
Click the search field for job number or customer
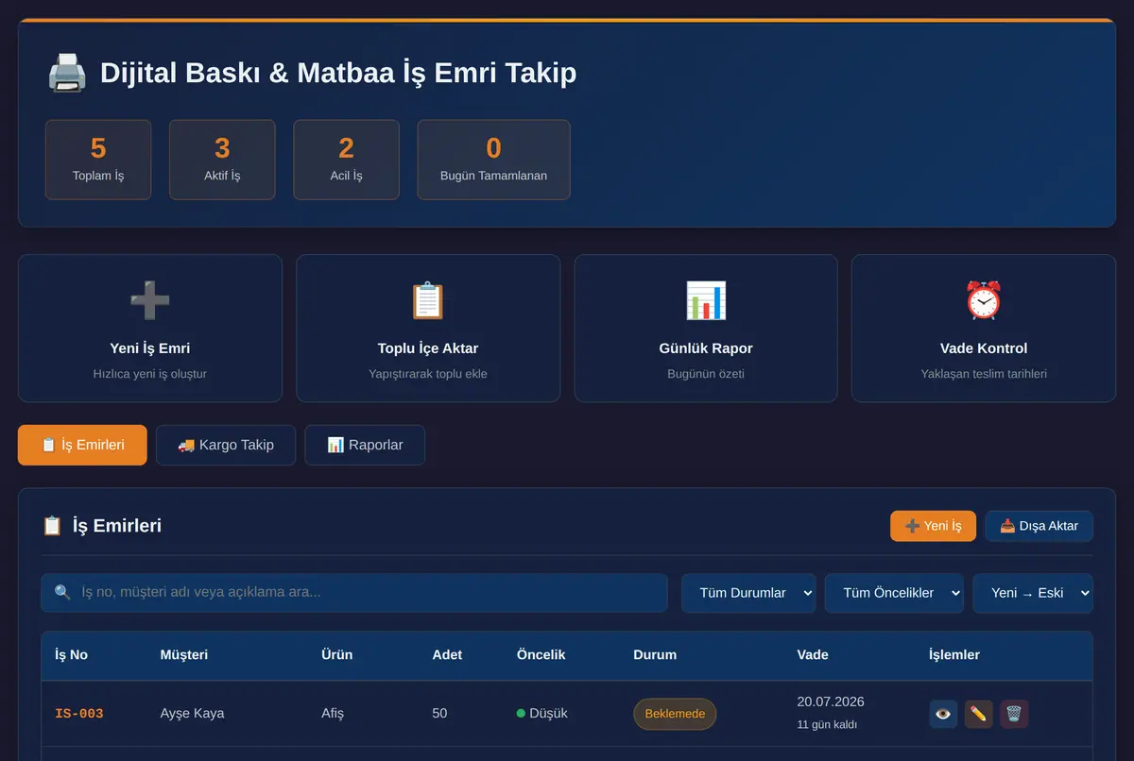pos(354,593)
